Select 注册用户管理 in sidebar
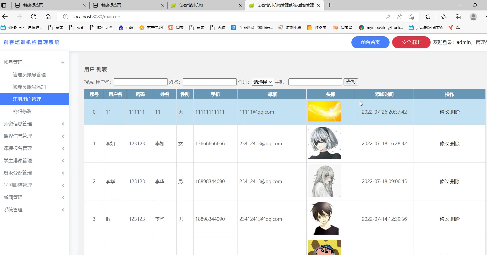This screenshot has height=255, width=487. click(34, 99)
